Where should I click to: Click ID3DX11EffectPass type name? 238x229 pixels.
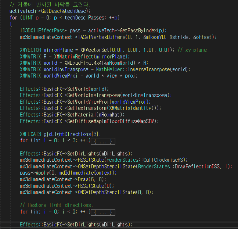click(x=42, y=31)
